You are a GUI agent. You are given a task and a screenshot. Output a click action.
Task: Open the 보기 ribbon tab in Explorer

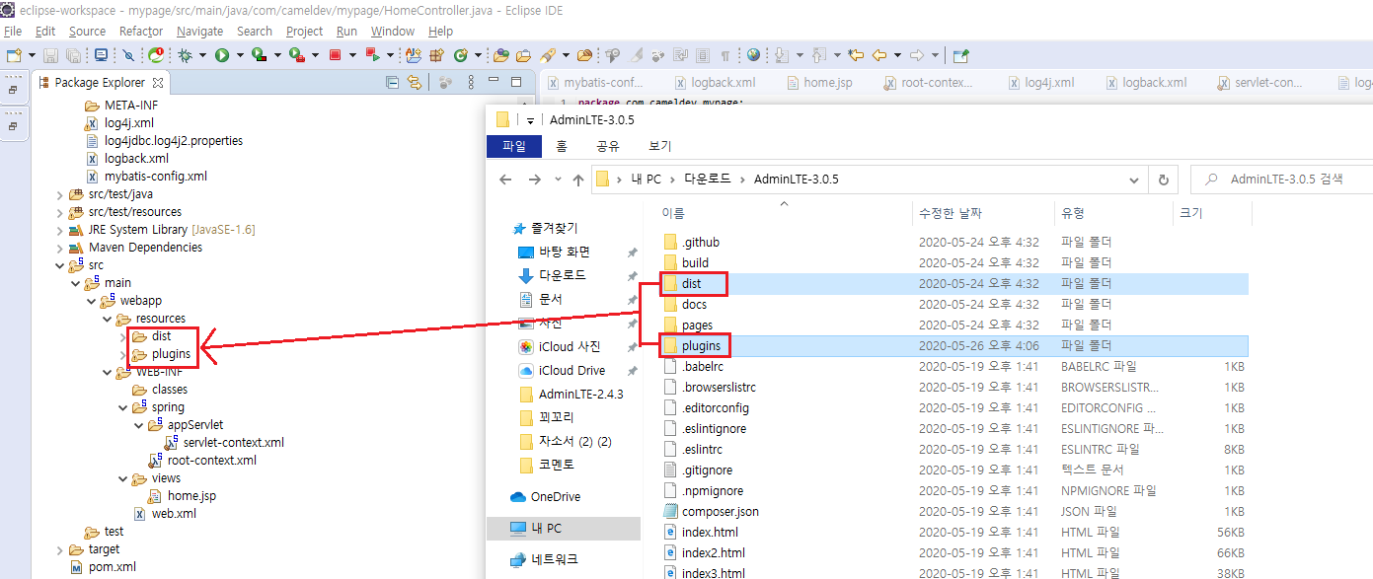660,146
